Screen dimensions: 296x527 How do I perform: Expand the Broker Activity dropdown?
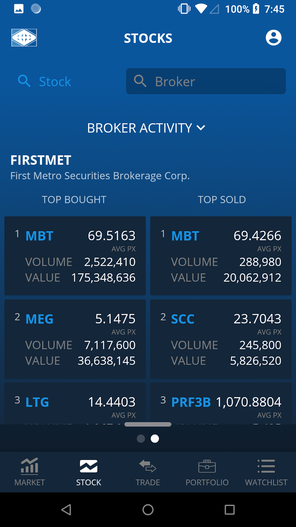[140, 128]
